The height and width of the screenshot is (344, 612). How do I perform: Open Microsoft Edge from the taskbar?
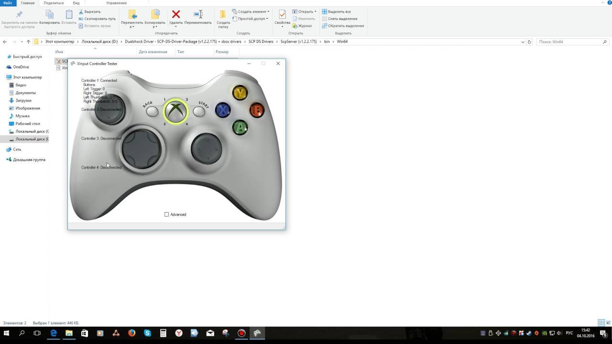click(53, 333)
